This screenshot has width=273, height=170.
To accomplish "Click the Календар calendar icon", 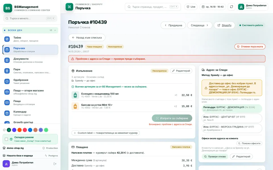I will [7, 113].
